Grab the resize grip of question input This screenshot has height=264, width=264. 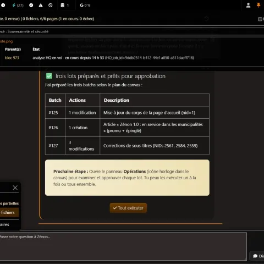[x=245, y=258]
